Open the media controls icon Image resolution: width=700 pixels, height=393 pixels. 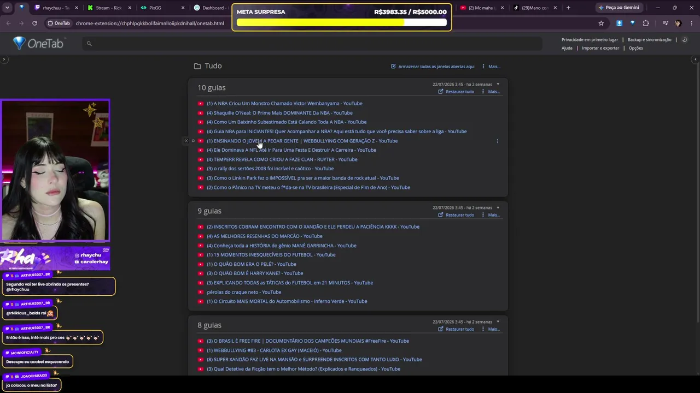[665, 23]
